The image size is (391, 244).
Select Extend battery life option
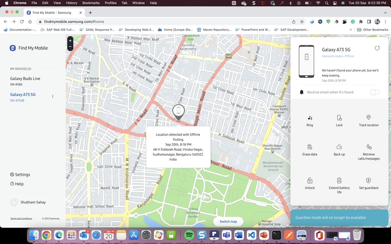pyautogui.click(x=339, y=185)
